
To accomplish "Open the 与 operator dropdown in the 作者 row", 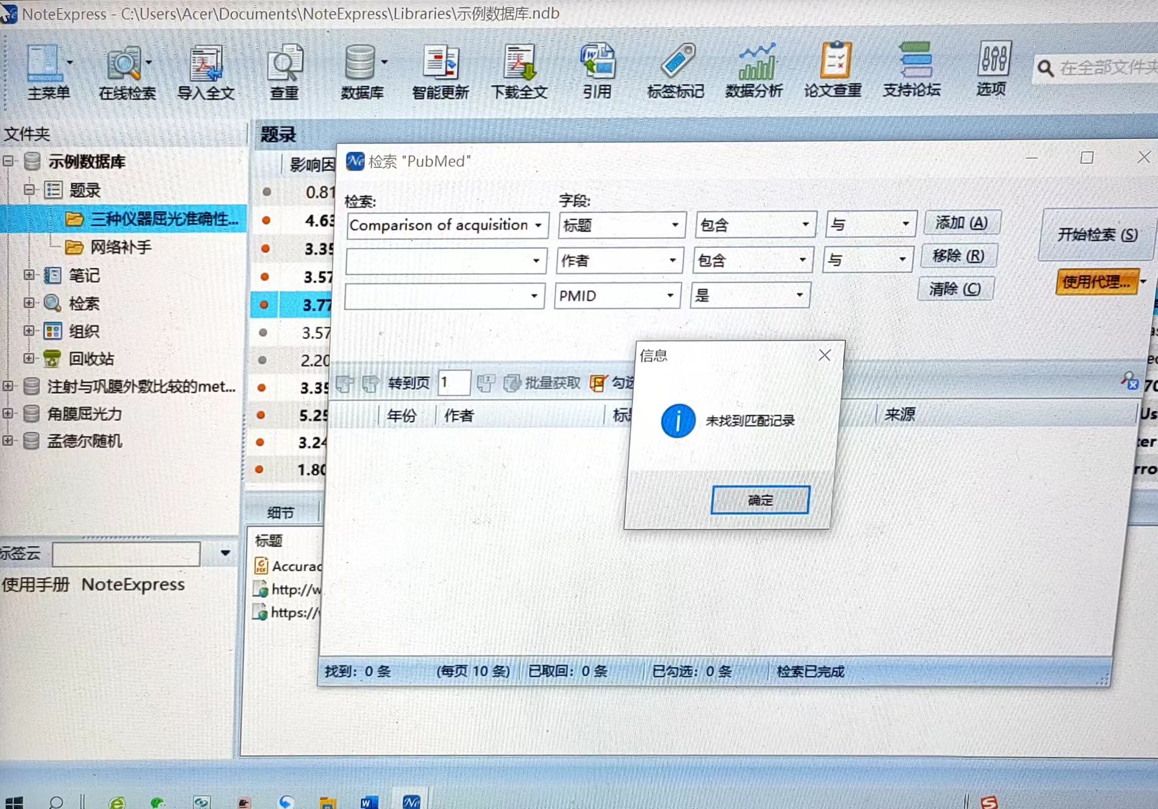I will (x=903, y=259).
